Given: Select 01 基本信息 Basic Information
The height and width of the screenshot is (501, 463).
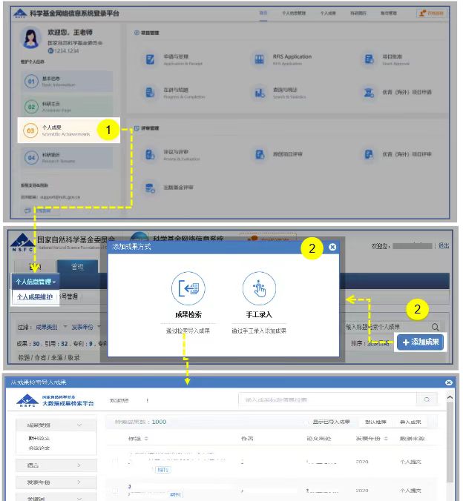Looking at the screenshot, I should (x=68, y=82).
